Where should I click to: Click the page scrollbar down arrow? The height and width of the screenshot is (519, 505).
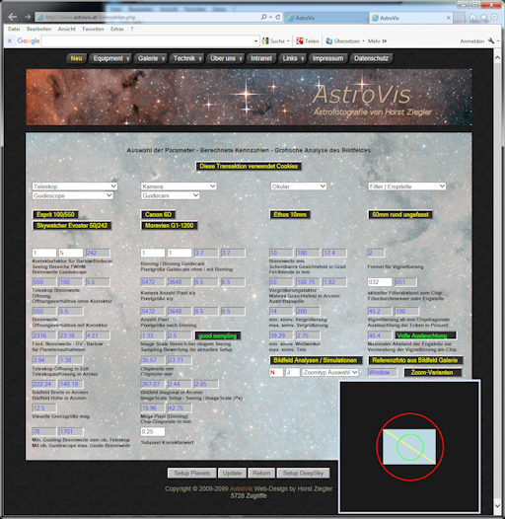pos(497,506)
